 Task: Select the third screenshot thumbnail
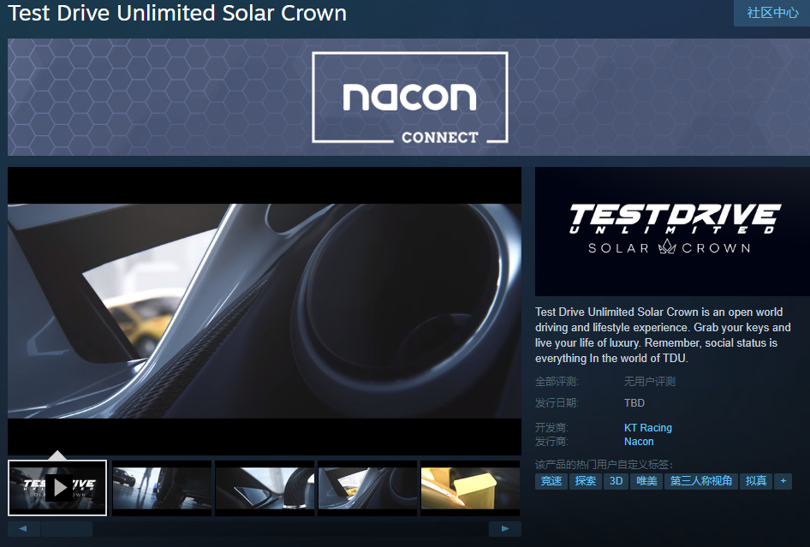point(265,488)
